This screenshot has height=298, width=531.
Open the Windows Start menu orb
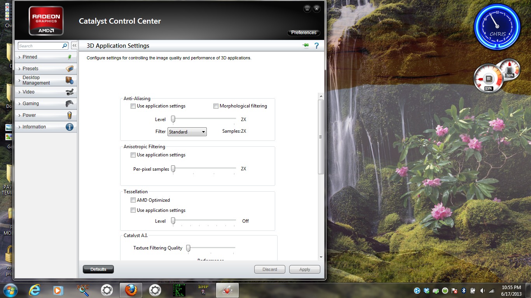point(10,290)
